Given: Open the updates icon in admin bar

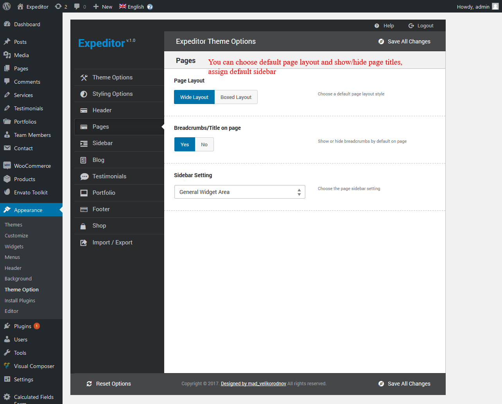Looking at the screenshot, I should coord(59,6).
